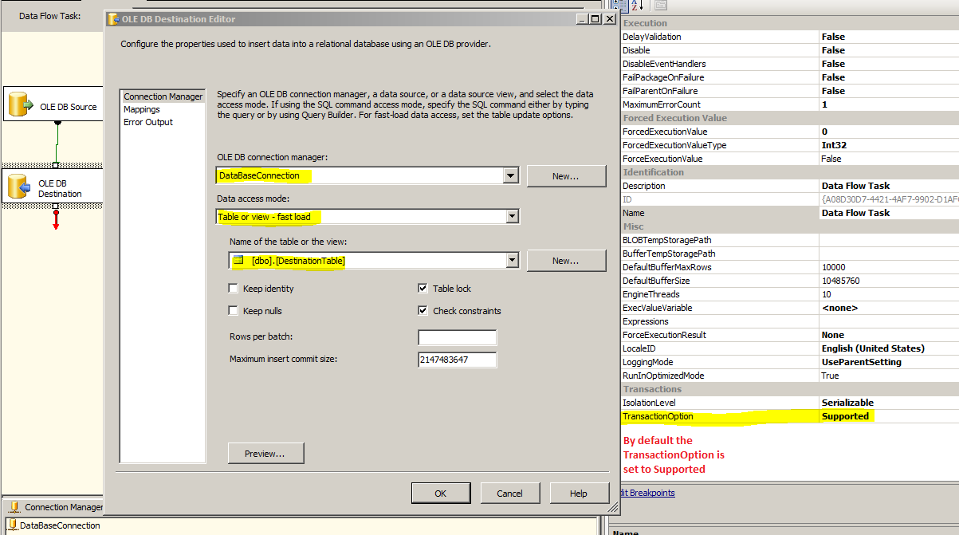Viewport: 959px width, 535px height.
Task: Open the OLE DB connection manager dropdown
Action: tap(512, 175)
